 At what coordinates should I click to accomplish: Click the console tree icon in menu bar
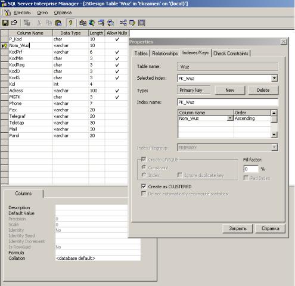pyautogui.click(x=8, y=13)
